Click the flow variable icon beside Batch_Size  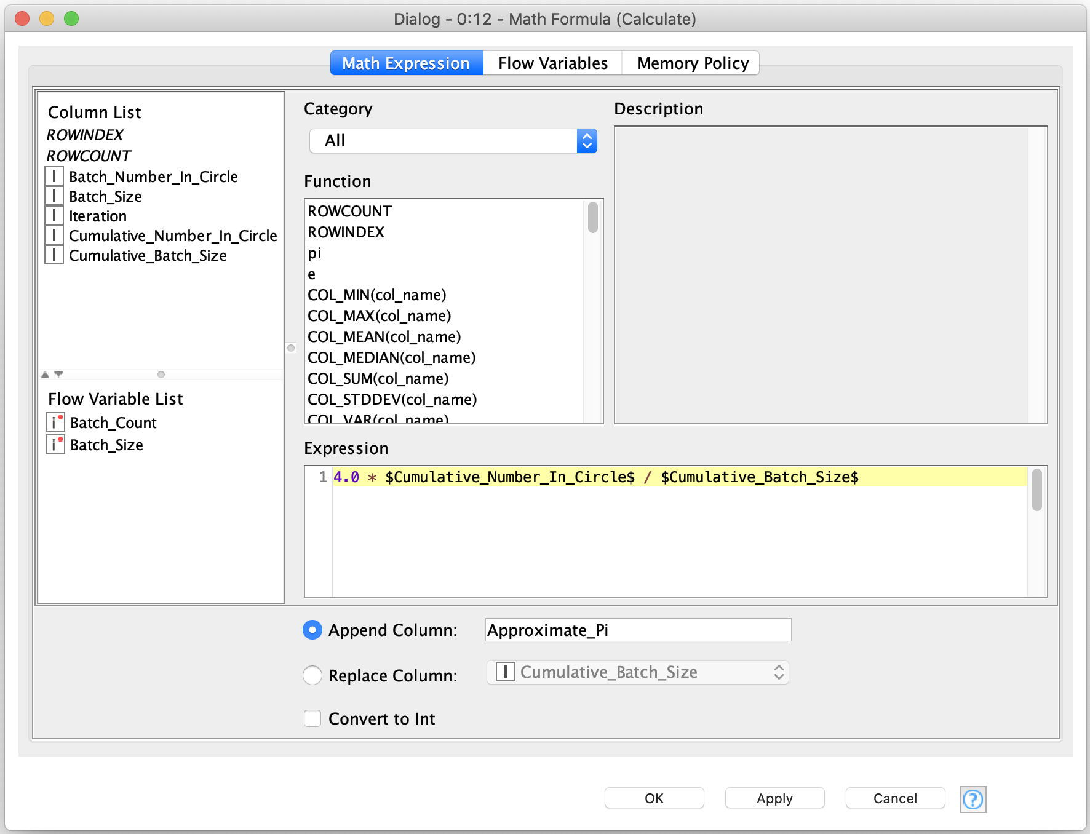tap(55, 445)
